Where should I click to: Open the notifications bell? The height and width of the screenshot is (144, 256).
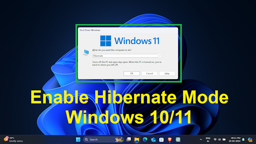point(243,140)
